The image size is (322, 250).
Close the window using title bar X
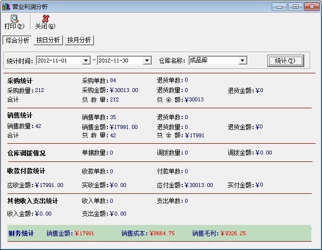[x=311, y=6]
